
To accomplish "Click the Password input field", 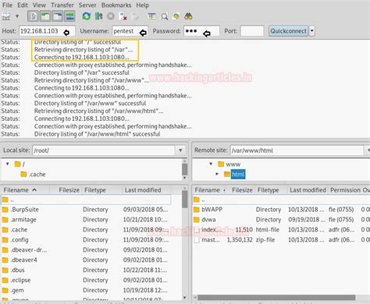I will coord(201,31).
